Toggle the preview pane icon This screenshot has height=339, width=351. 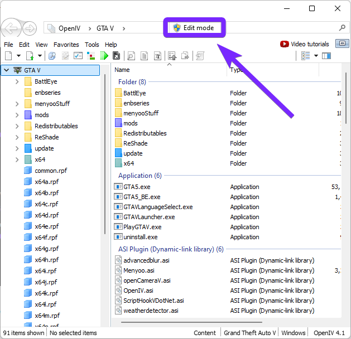[x=326, y=56]
